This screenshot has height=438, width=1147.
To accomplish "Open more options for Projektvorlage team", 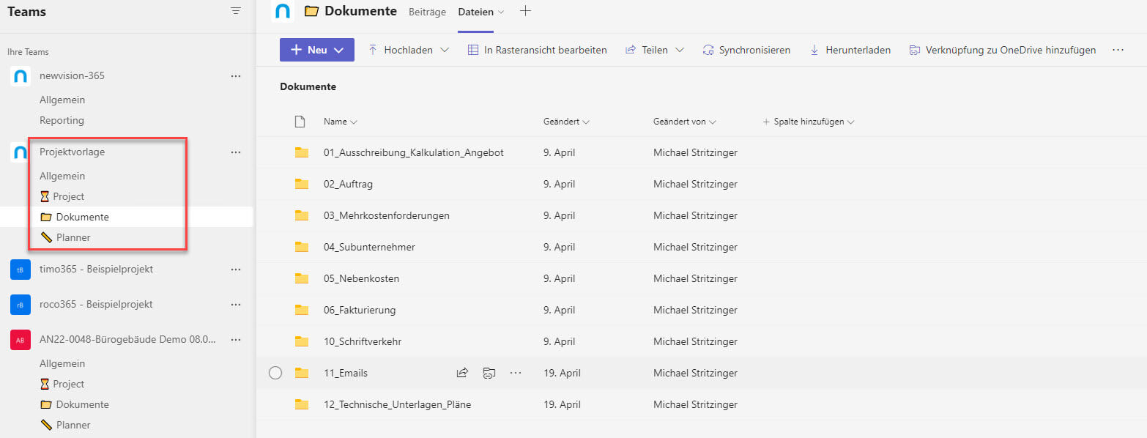I will [236, 152].
